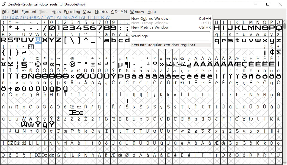Open the Element menu
Image resolution: width=287 pixels, height=165 pixels.
pos(29,12)
